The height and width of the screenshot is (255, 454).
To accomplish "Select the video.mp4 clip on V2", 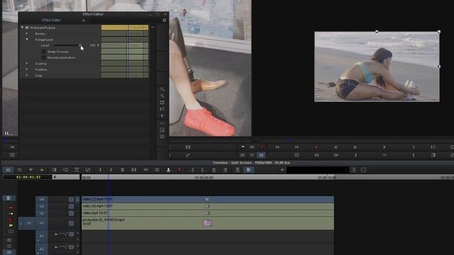I will pyautogui.click(x=208, y=213).
